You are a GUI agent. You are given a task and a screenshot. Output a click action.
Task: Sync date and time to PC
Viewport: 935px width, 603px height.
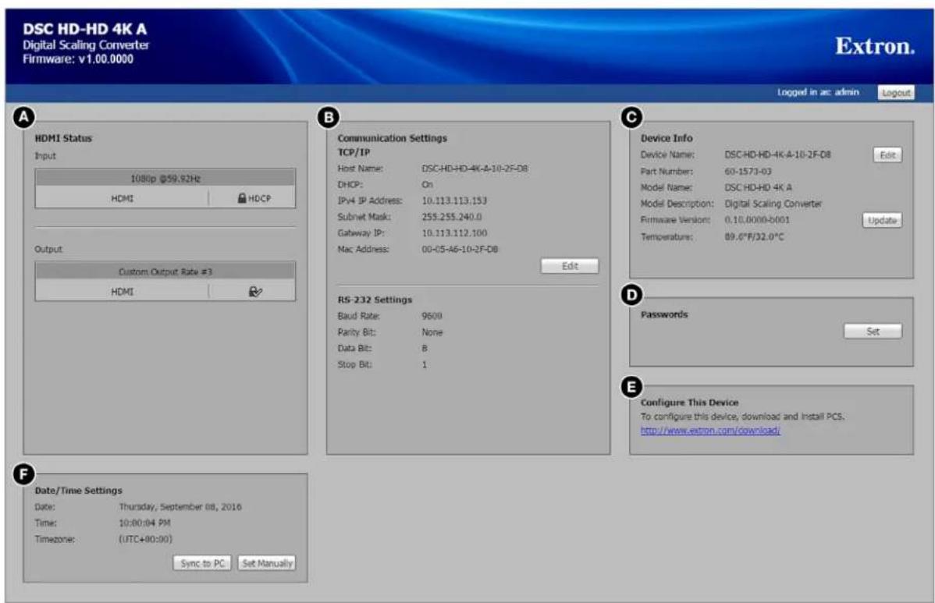pyautogui.click(x=202, y=563)
